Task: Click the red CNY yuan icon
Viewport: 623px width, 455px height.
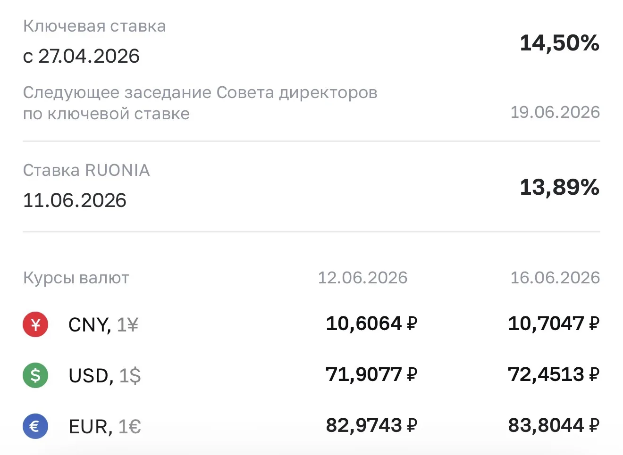Action: click(x=35, y=324)
